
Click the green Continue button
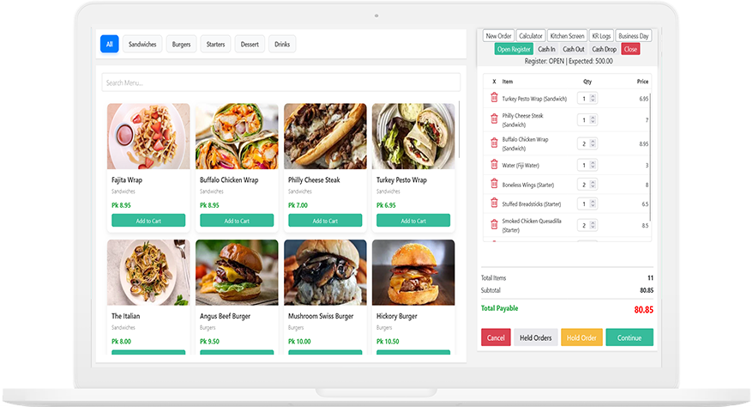click(629, 337)
